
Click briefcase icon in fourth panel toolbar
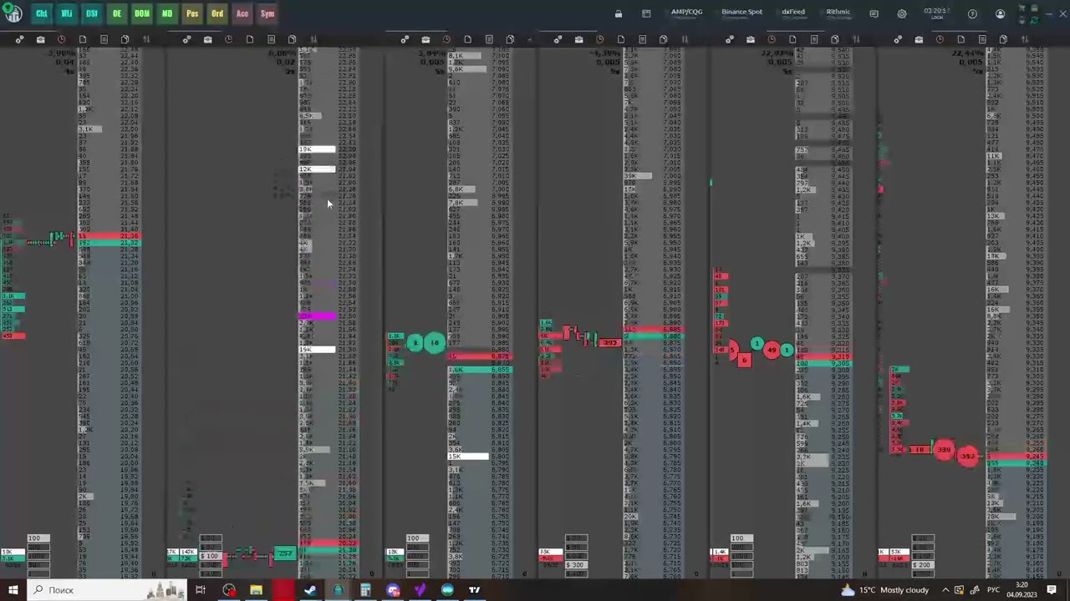click(x=578, y=39)
